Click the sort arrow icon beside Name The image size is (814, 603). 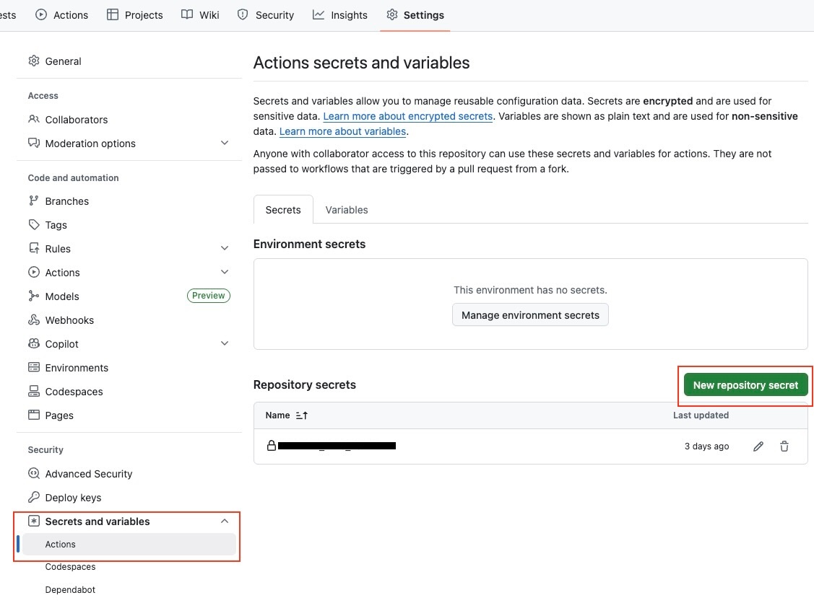click(302, 415)
